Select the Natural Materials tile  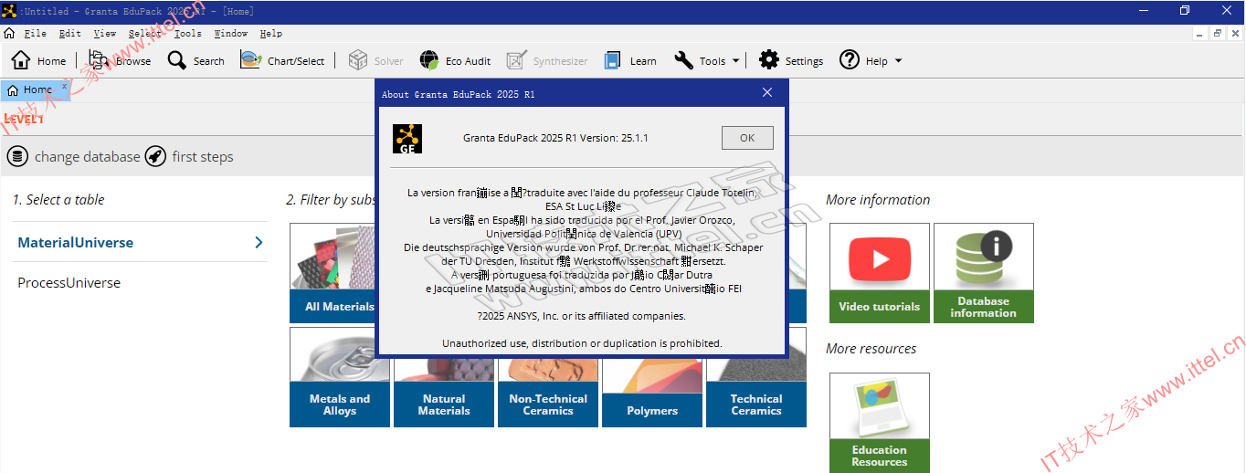[444, 392]
